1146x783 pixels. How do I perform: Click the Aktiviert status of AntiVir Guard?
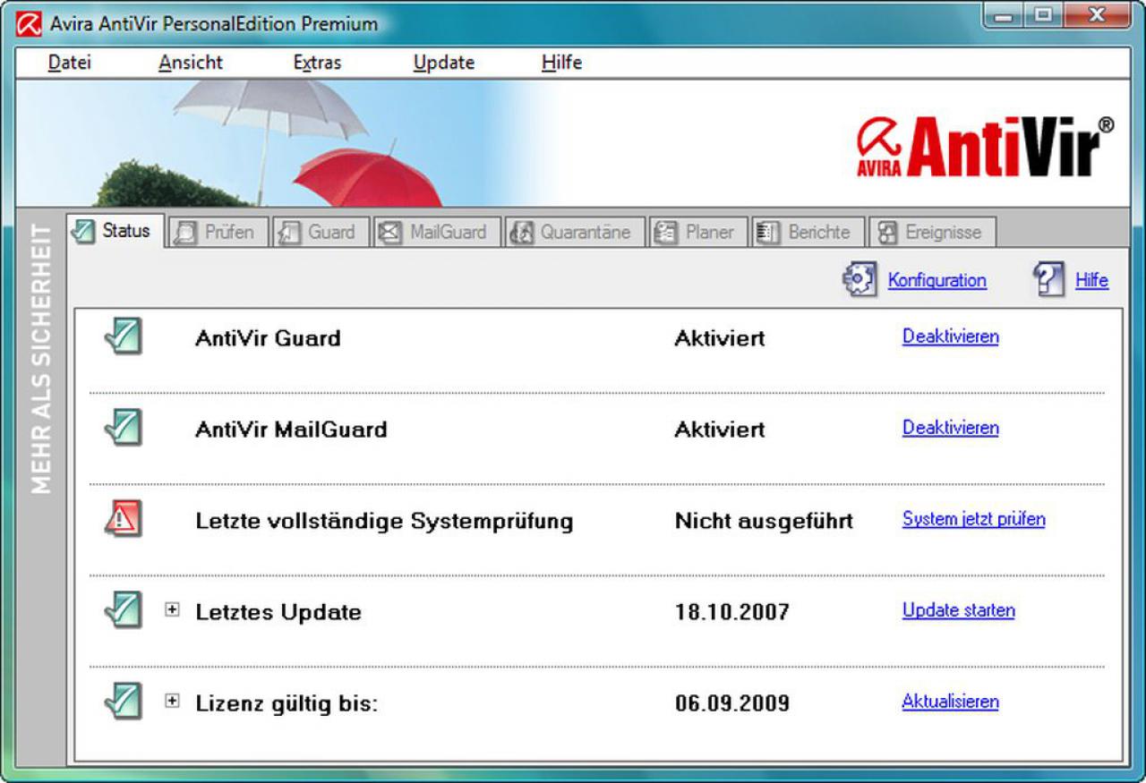point(720,338)
